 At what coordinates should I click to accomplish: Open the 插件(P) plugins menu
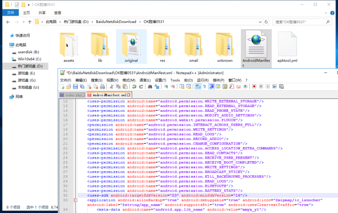click(x=218, y=80)
